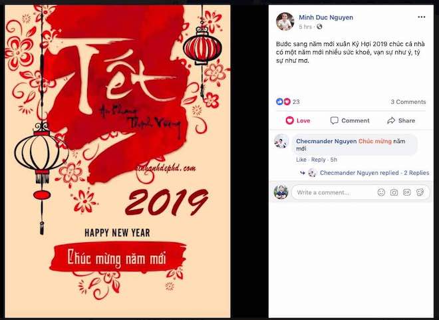Share the post with Share button
The image size is (439, 320).
[401, 120]
